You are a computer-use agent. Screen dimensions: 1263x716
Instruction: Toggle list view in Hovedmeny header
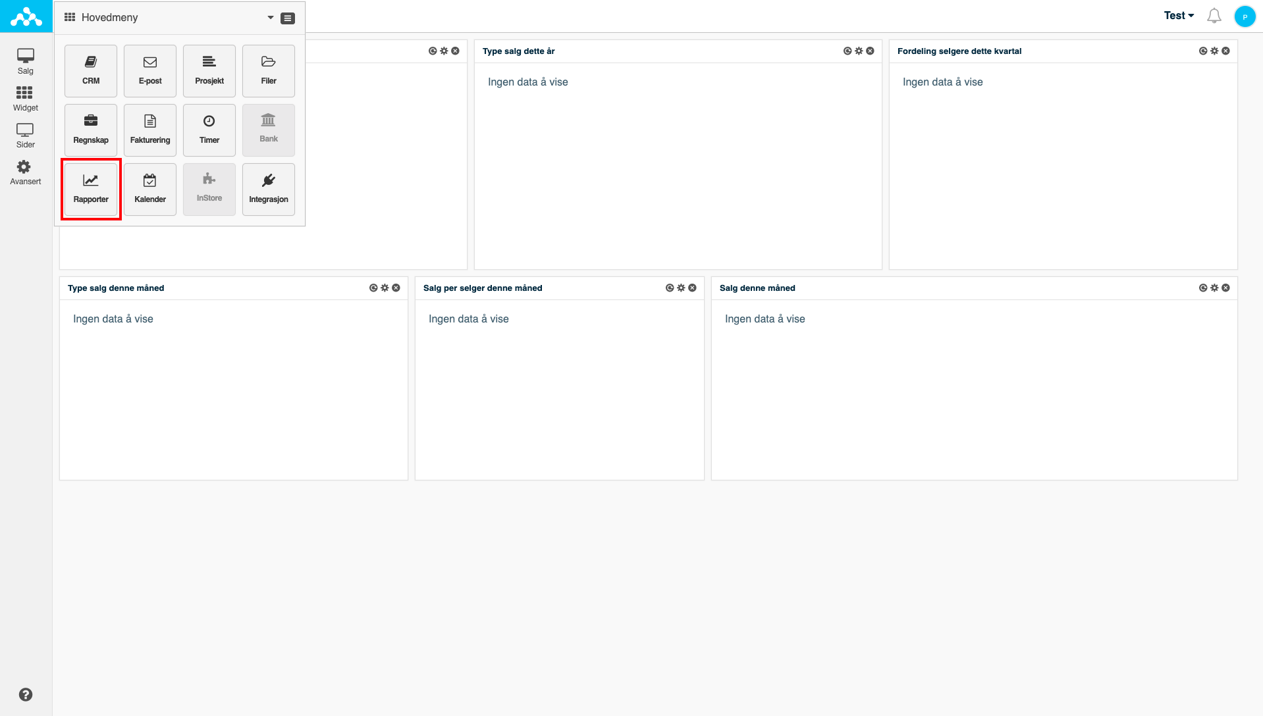pos(288,18)
